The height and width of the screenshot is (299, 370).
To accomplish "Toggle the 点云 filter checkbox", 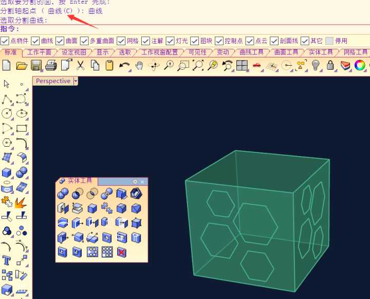I will [x=250, y=41].
